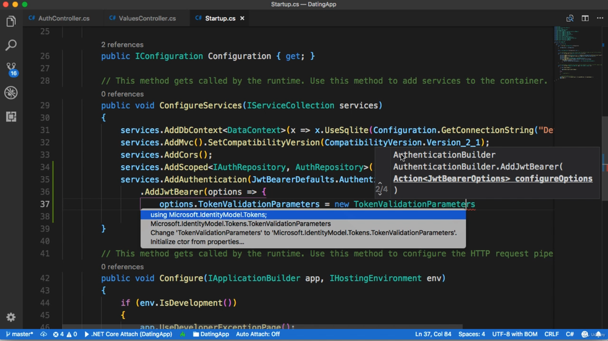Change indentation via Spaces: 4
Viewport: 608px width, 341px height.
click(472, 334)
